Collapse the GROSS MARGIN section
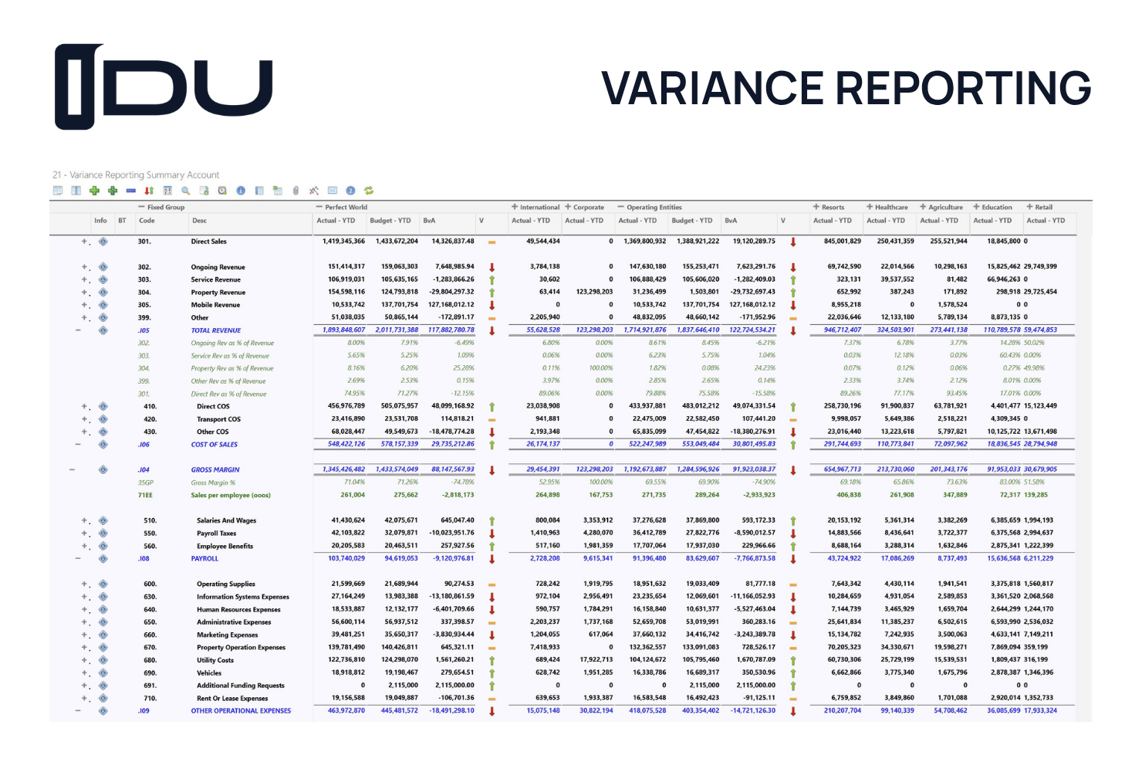This screenshot has width=1142, height=762. click(73, 469)
